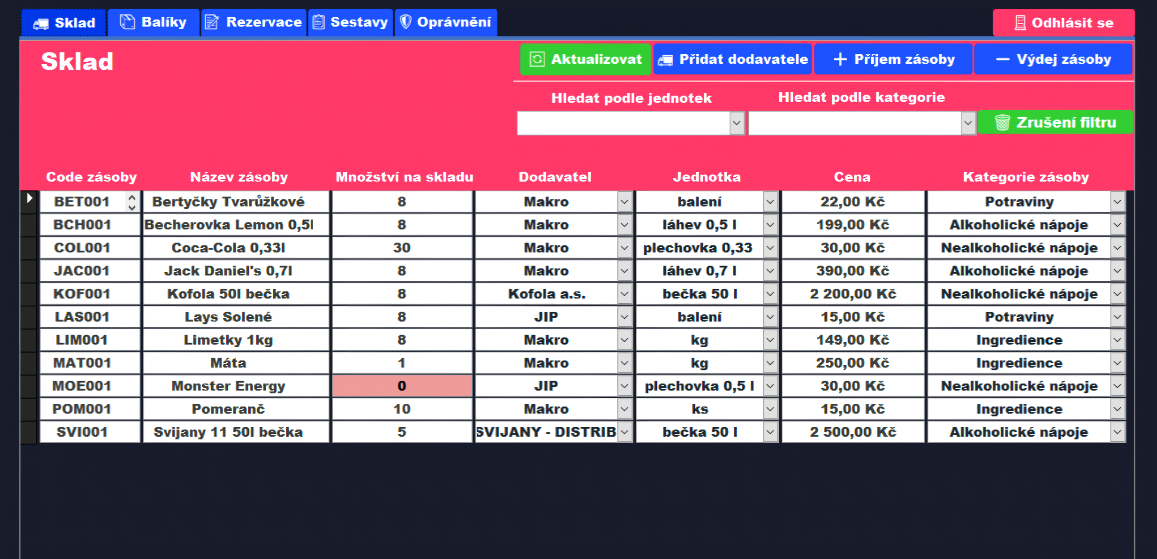
Task: Click the truck icon on Sklad tab
Action: pos(41,23)
